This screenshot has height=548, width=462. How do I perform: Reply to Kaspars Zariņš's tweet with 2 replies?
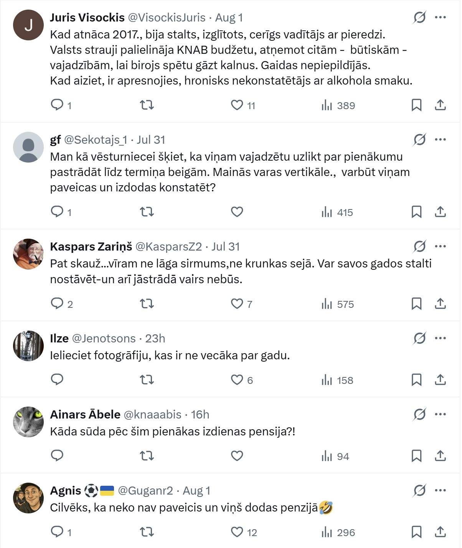61,304
